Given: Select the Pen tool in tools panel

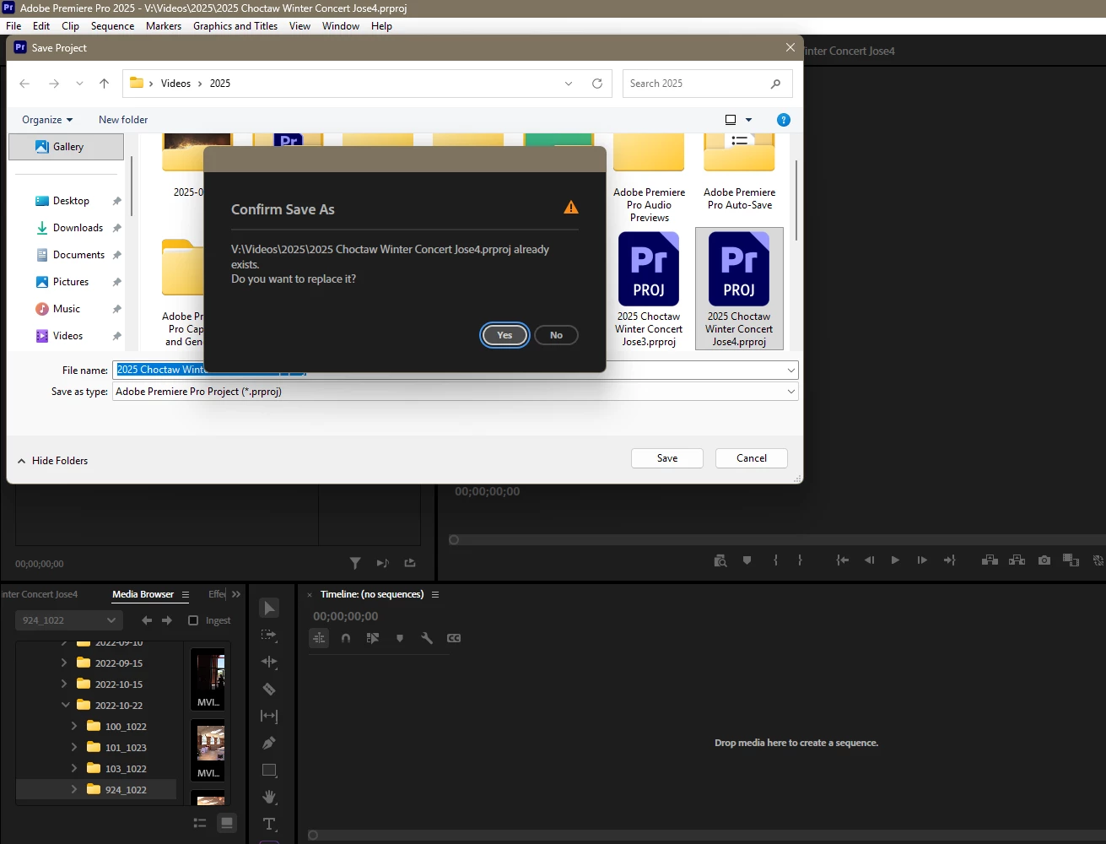Looking at the screenshot, I should (x=269, y=743).
